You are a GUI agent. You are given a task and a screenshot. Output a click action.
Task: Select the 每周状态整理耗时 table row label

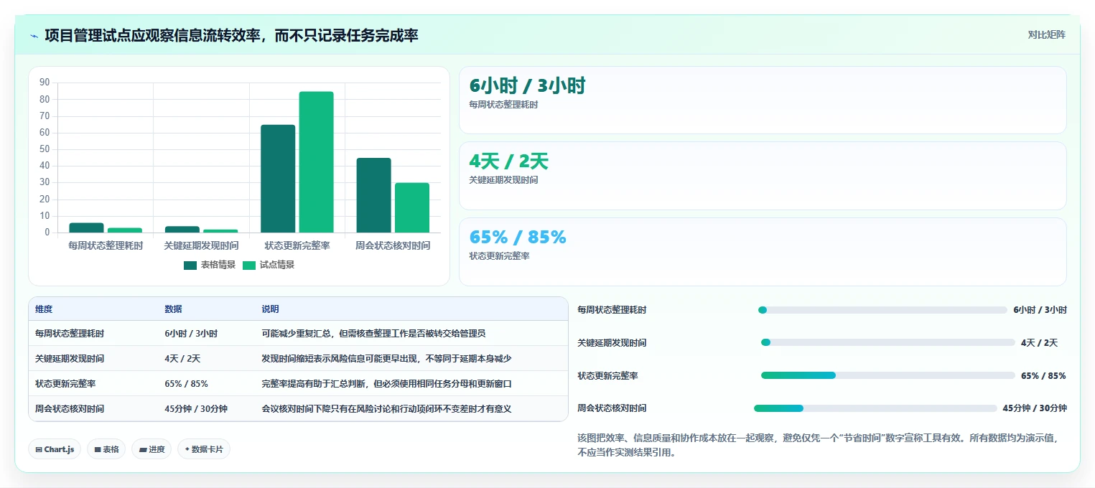pos(70,334)
